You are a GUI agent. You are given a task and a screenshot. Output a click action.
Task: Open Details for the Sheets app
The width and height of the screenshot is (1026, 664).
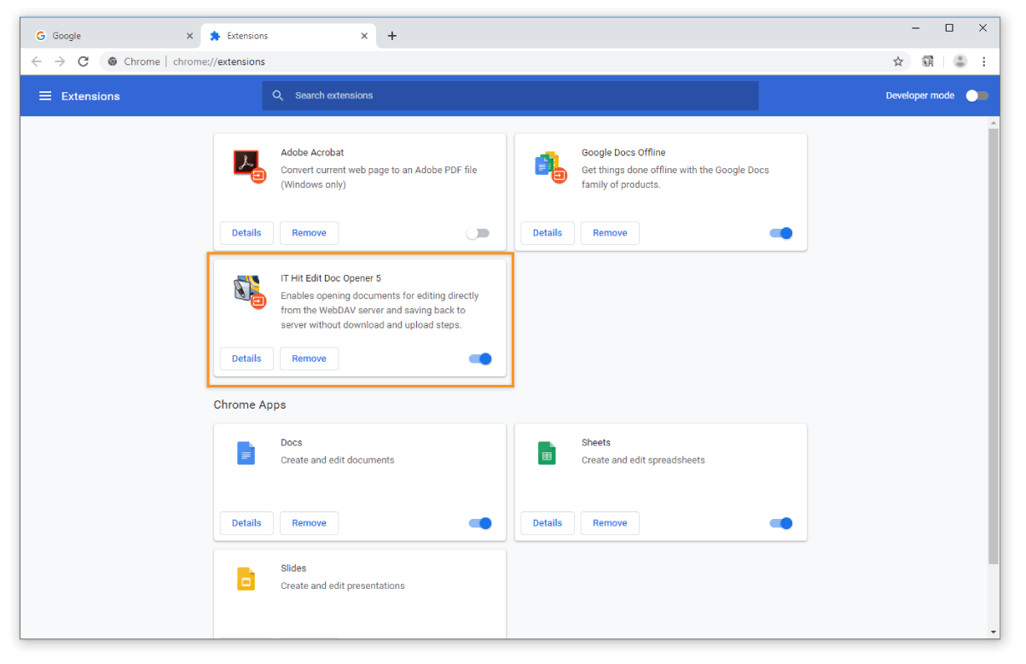coord(548,523)
